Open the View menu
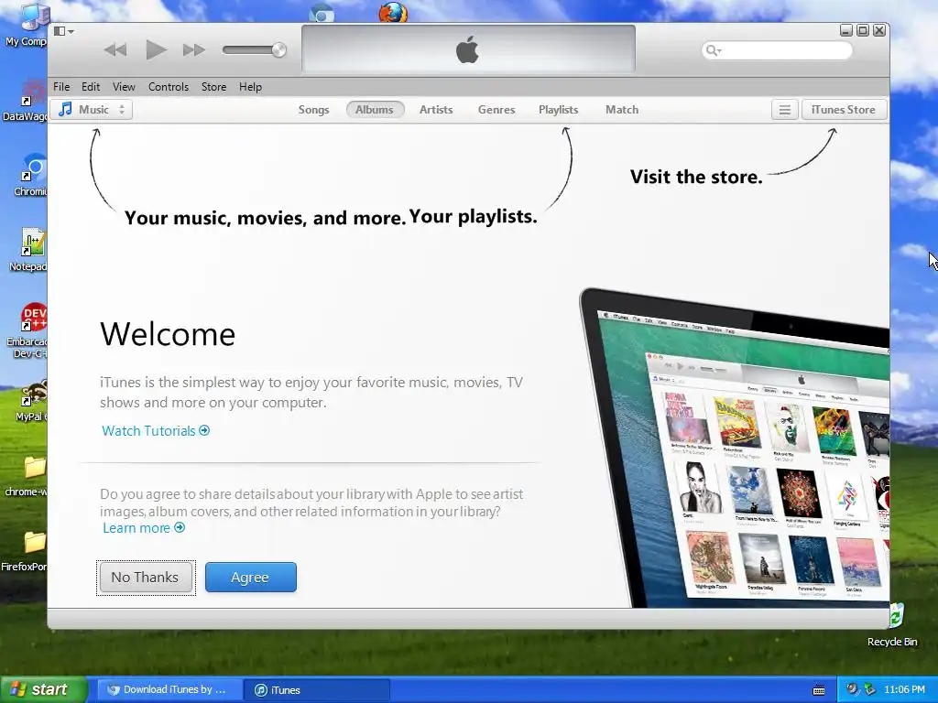 [x=124, y=87]
